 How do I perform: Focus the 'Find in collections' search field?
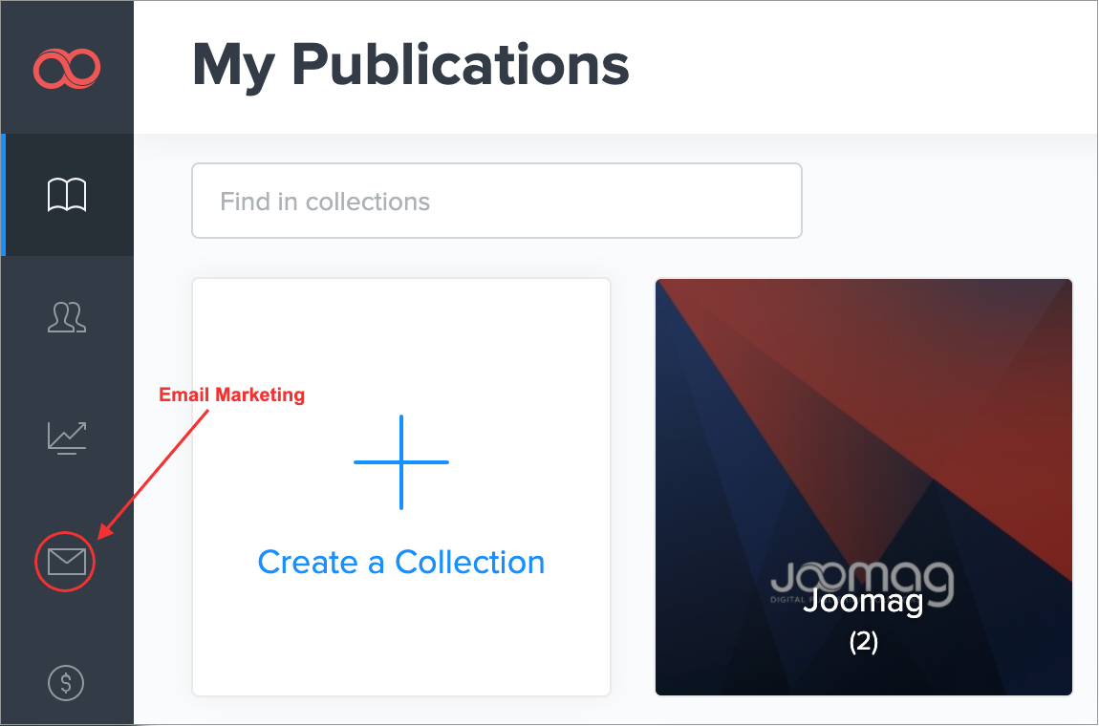(x=496, y=201)
